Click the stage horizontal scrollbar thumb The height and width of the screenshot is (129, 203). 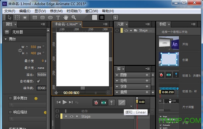83,88
